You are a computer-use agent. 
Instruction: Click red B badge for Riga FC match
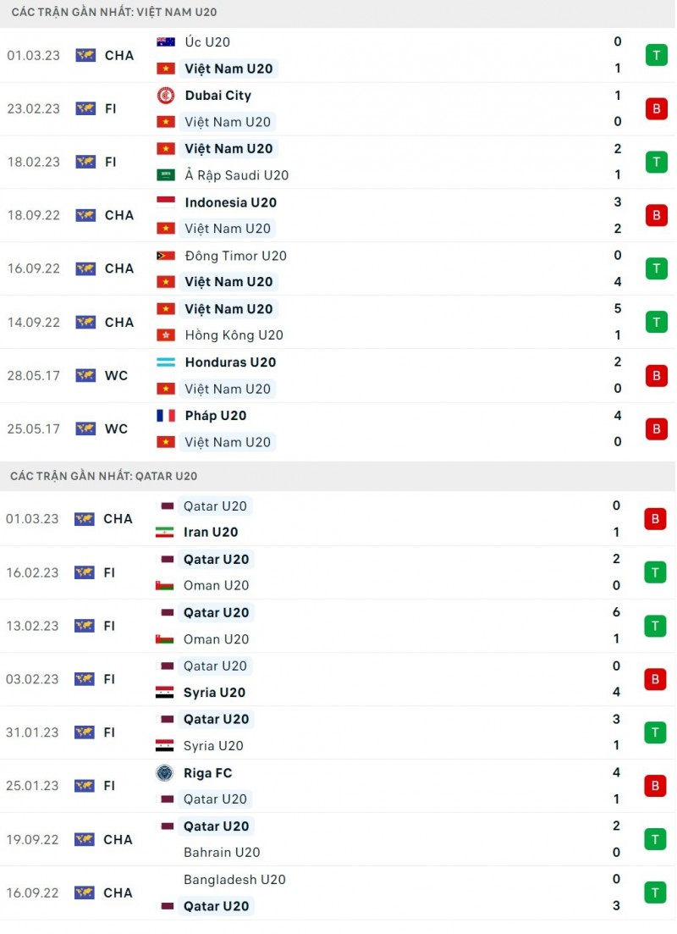(654, 786)
